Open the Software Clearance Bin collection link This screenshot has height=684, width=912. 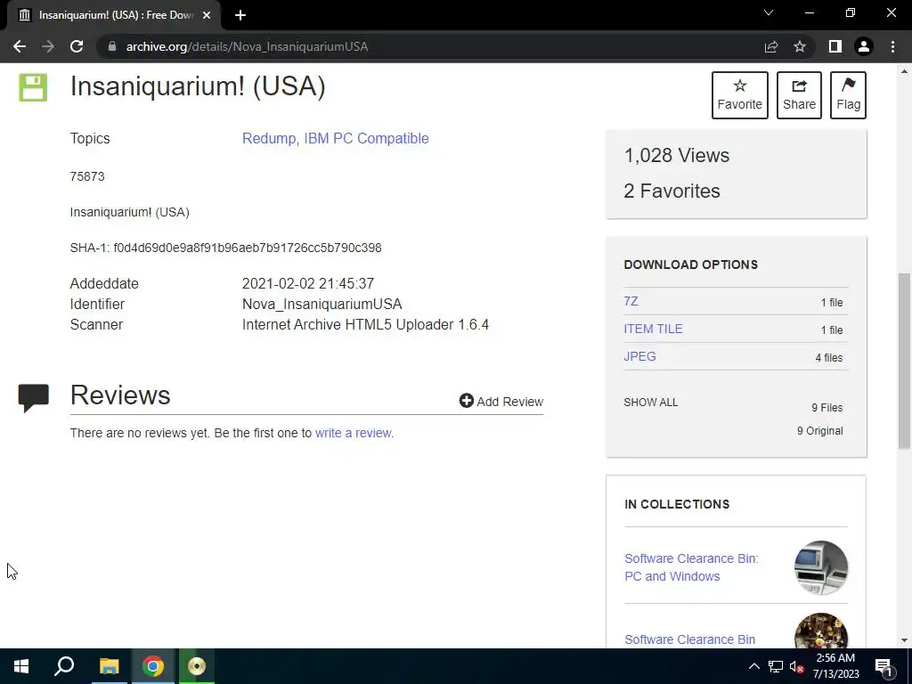coord(690,639)
